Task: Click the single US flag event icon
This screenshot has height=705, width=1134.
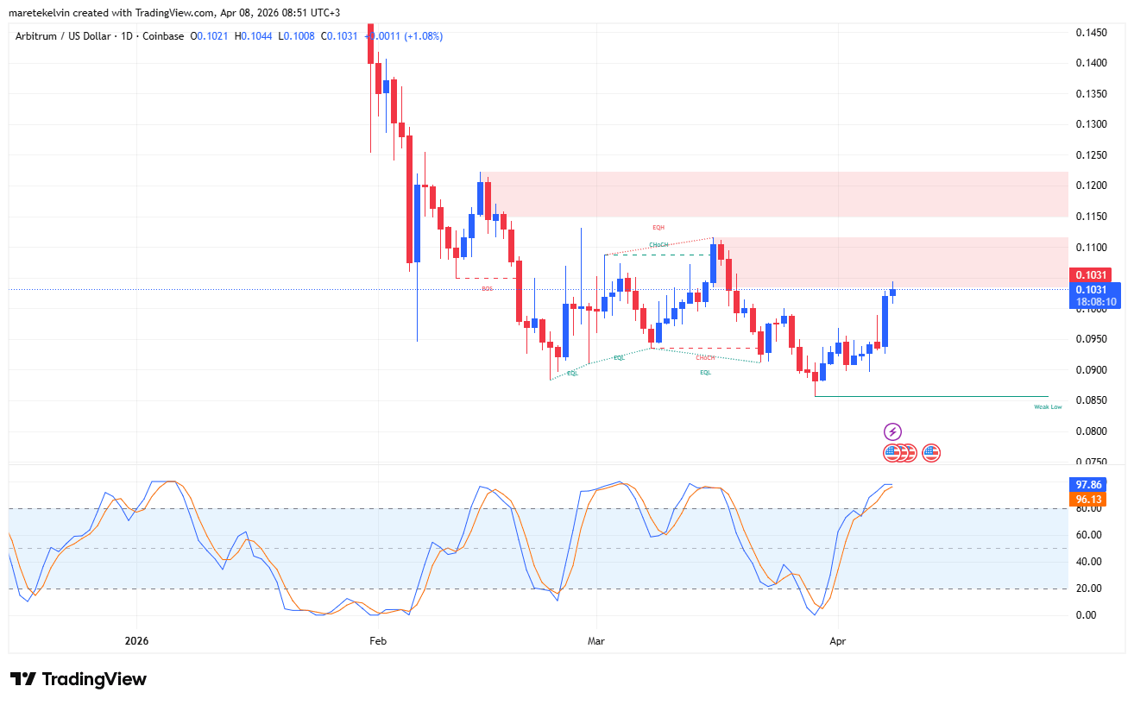Action: tap(932, 451)
